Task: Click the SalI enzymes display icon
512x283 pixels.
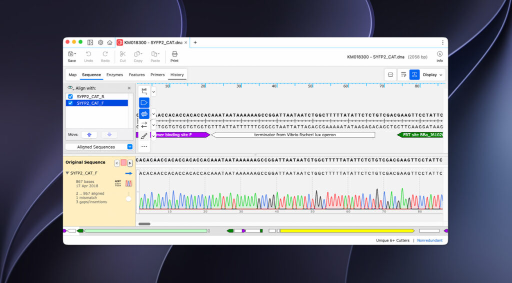Action: pos(144,92)
